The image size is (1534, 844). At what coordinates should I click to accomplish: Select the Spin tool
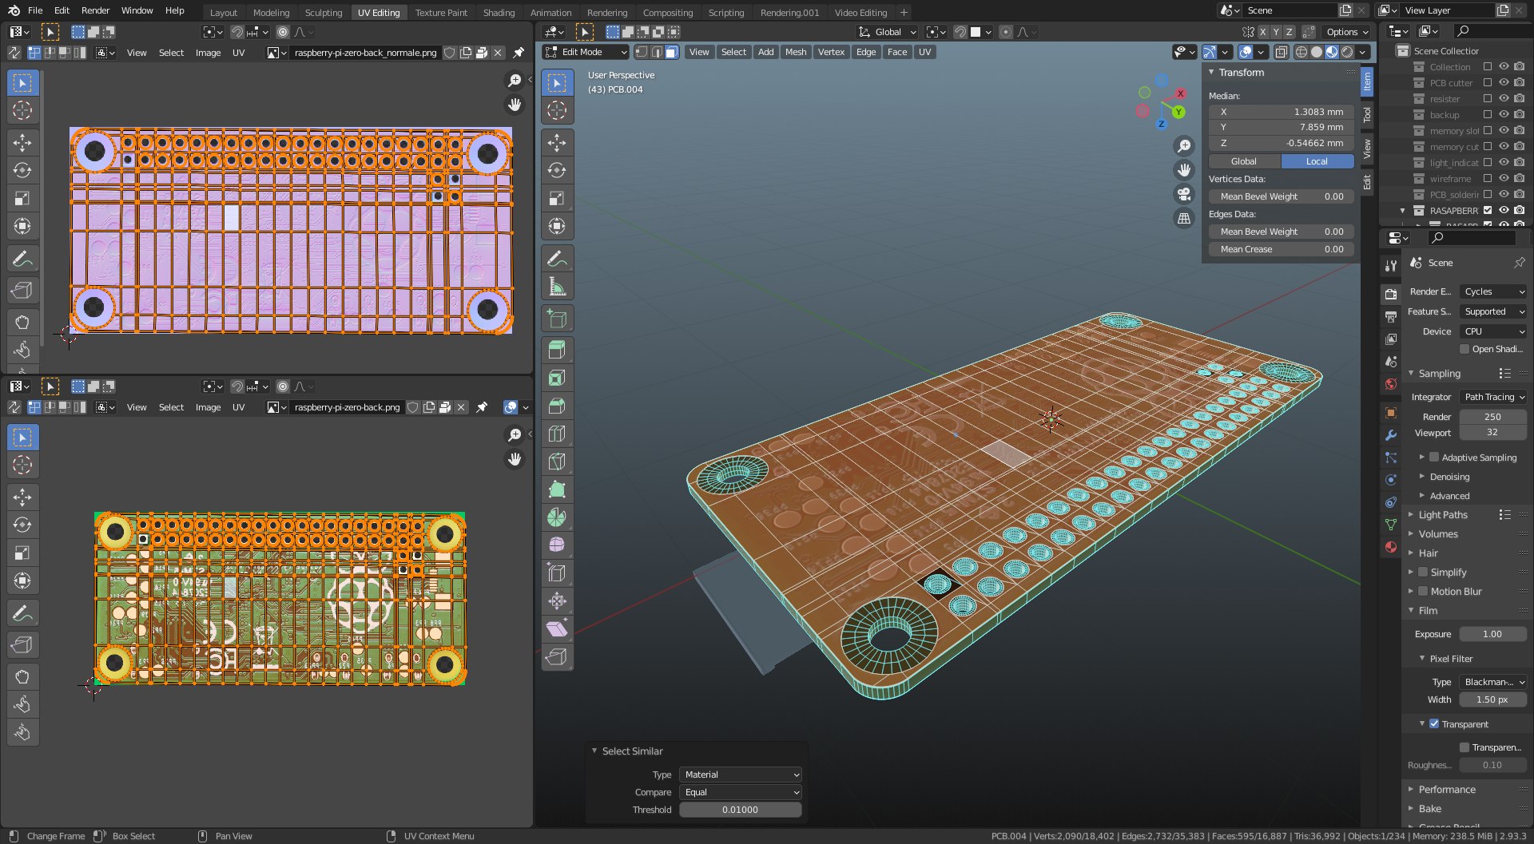pos(557,517)
